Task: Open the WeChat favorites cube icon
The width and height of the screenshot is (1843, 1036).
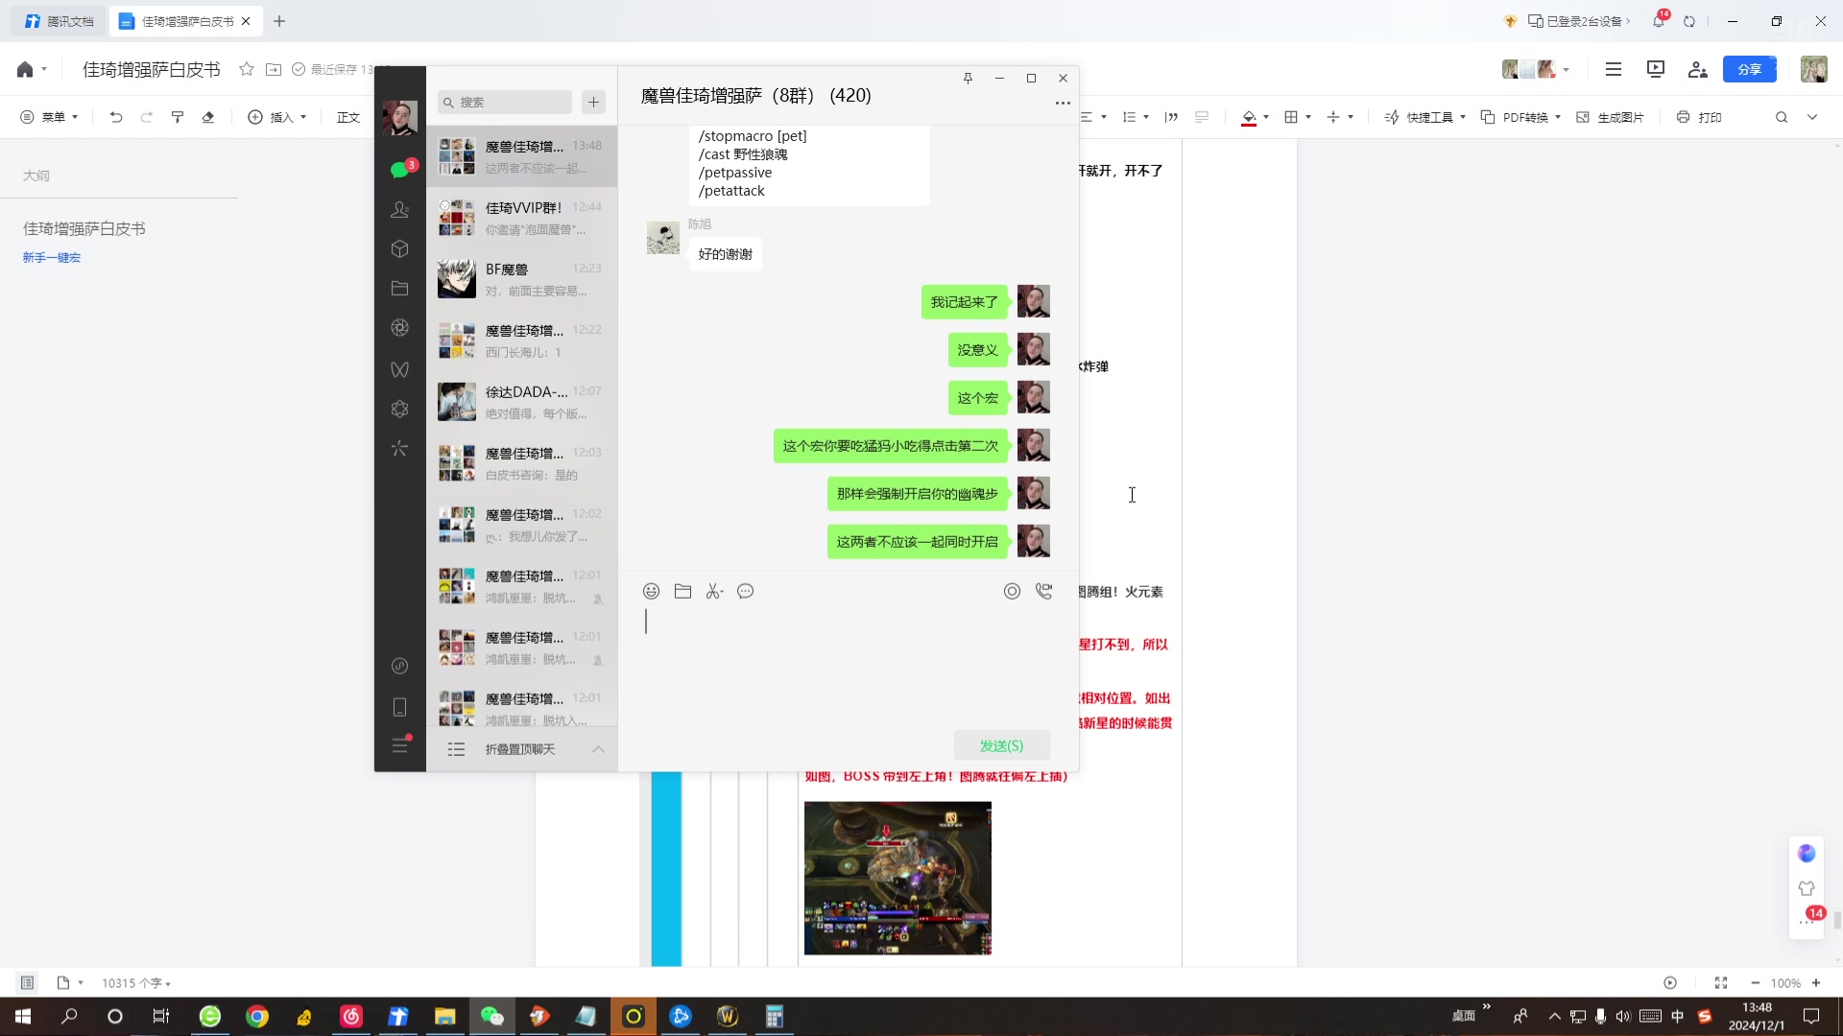Action: pos(400,249)
